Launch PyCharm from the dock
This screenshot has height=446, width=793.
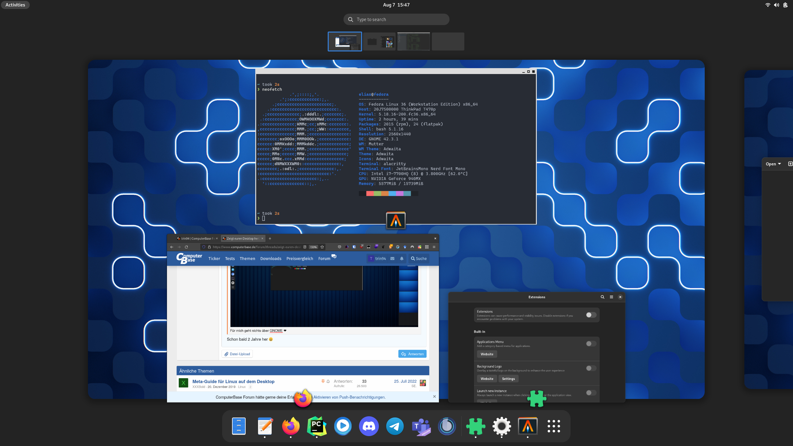[x=317, y=426]
